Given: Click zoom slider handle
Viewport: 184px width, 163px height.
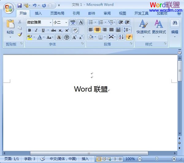Looking at the screenshot, I should pyautogui.click(x=157, y=159).
